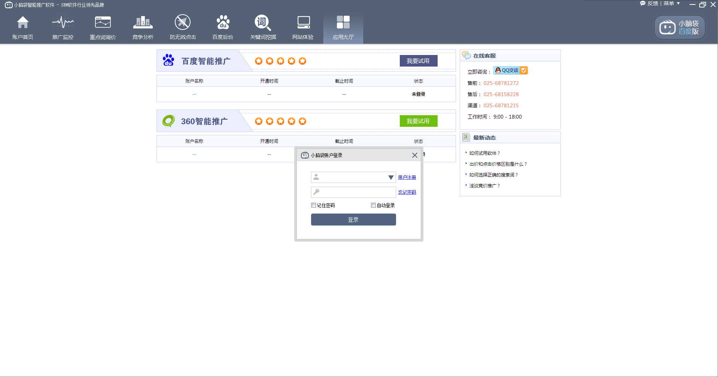Click the 状态 header in Baidu table
The width and height of the screenshot is (718, 377).
(x=419, y=81)
